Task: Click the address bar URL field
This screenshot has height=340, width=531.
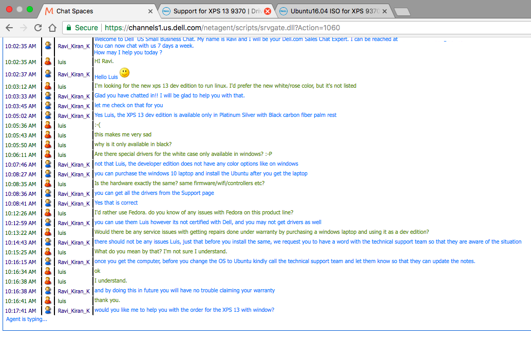Action: (x=298, y=28)
